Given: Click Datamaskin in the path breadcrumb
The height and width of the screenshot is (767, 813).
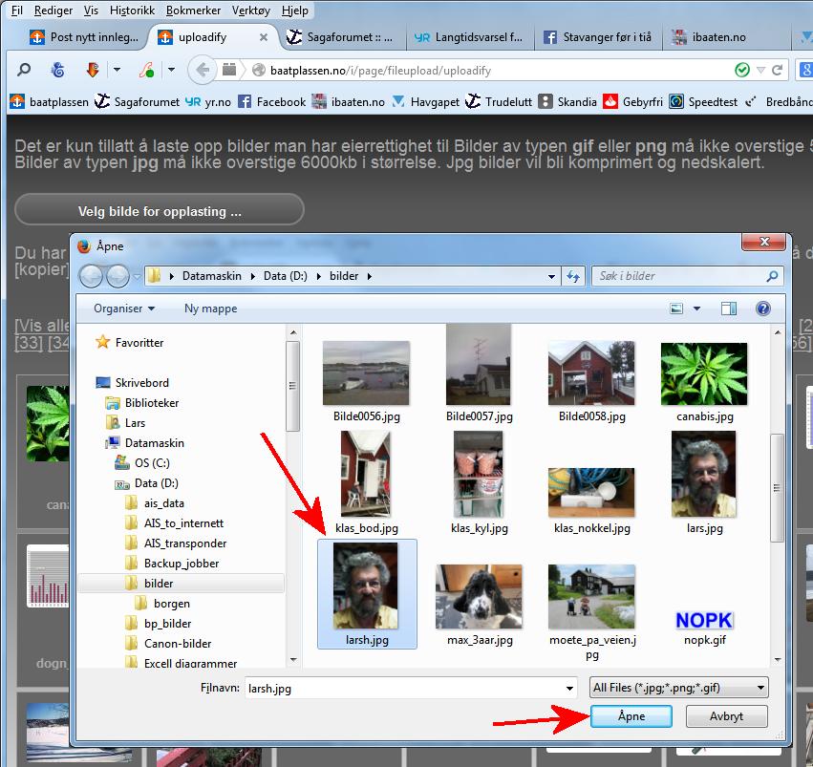Looking at the screenshot, I should (x=211, y=276).
